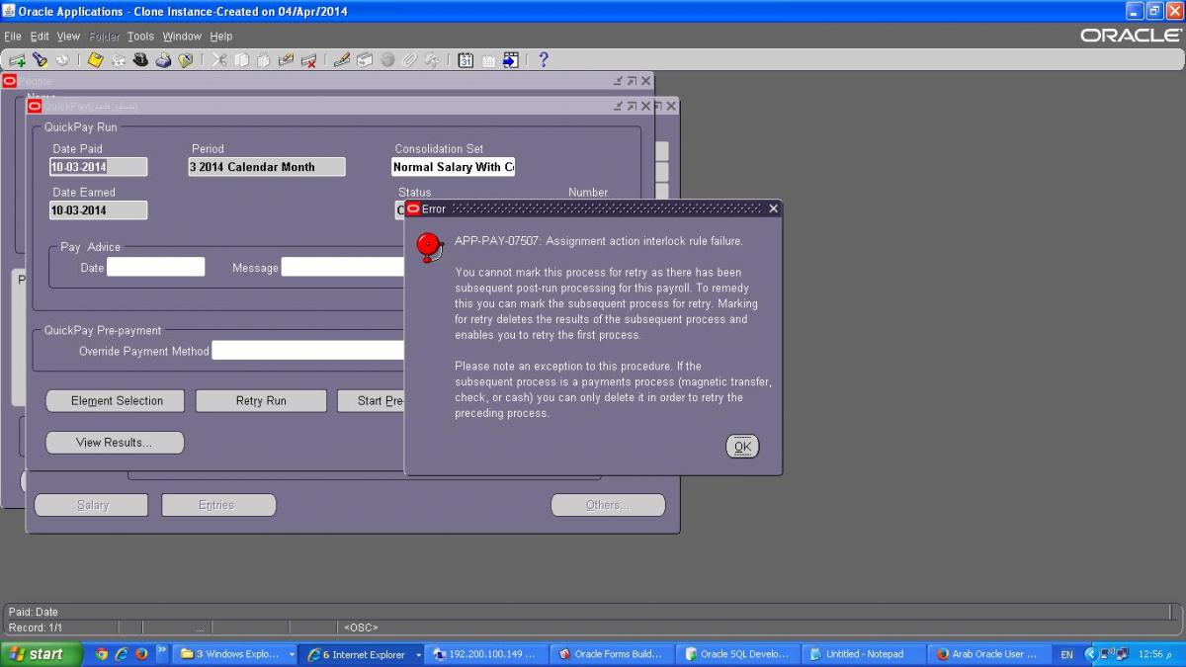Click the New Record toolbar icon

coord(17,60)
